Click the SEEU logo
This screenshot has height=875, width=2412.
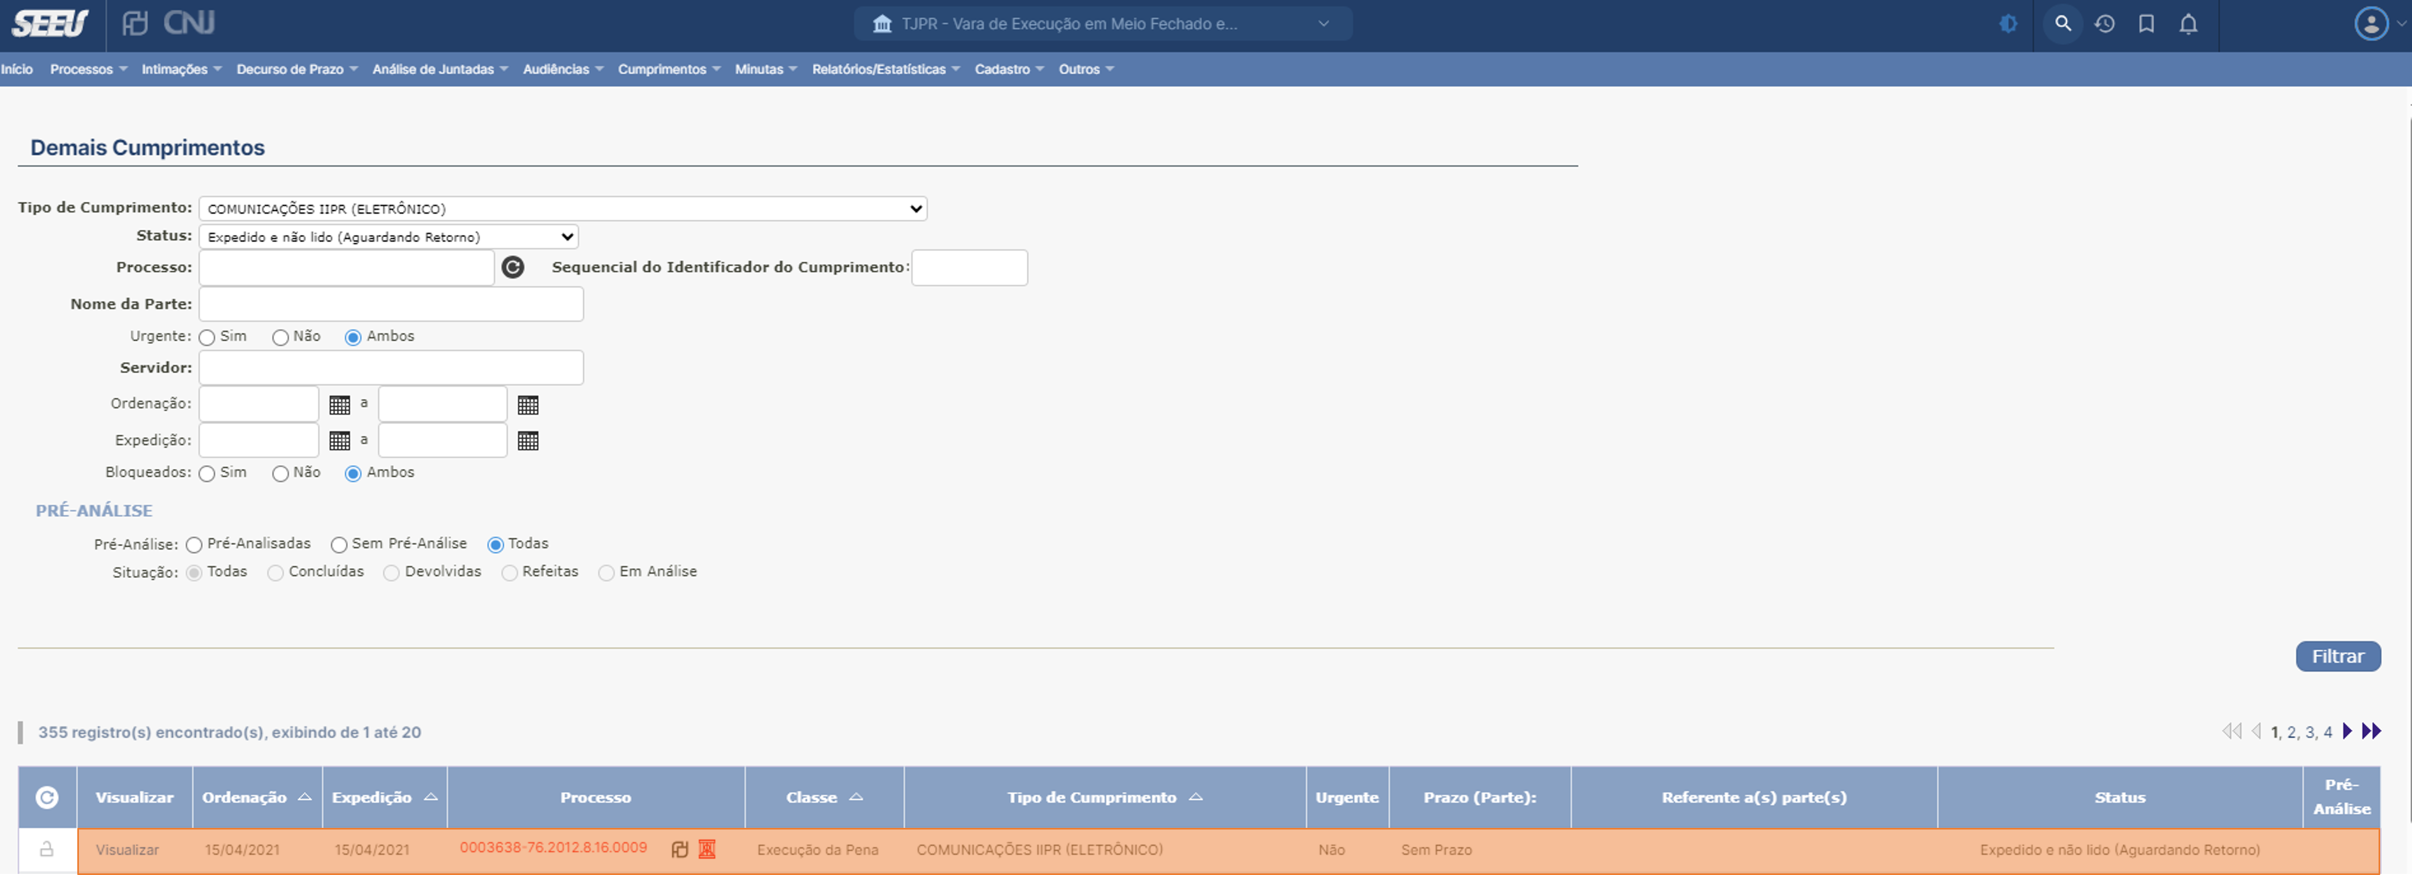click(50, 24)
